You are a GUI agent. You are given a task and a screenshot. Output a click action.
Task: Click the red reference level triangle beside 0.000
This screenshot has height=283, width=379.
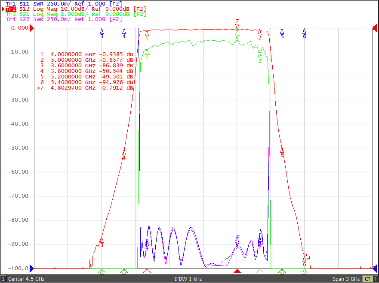coord(32,28)
